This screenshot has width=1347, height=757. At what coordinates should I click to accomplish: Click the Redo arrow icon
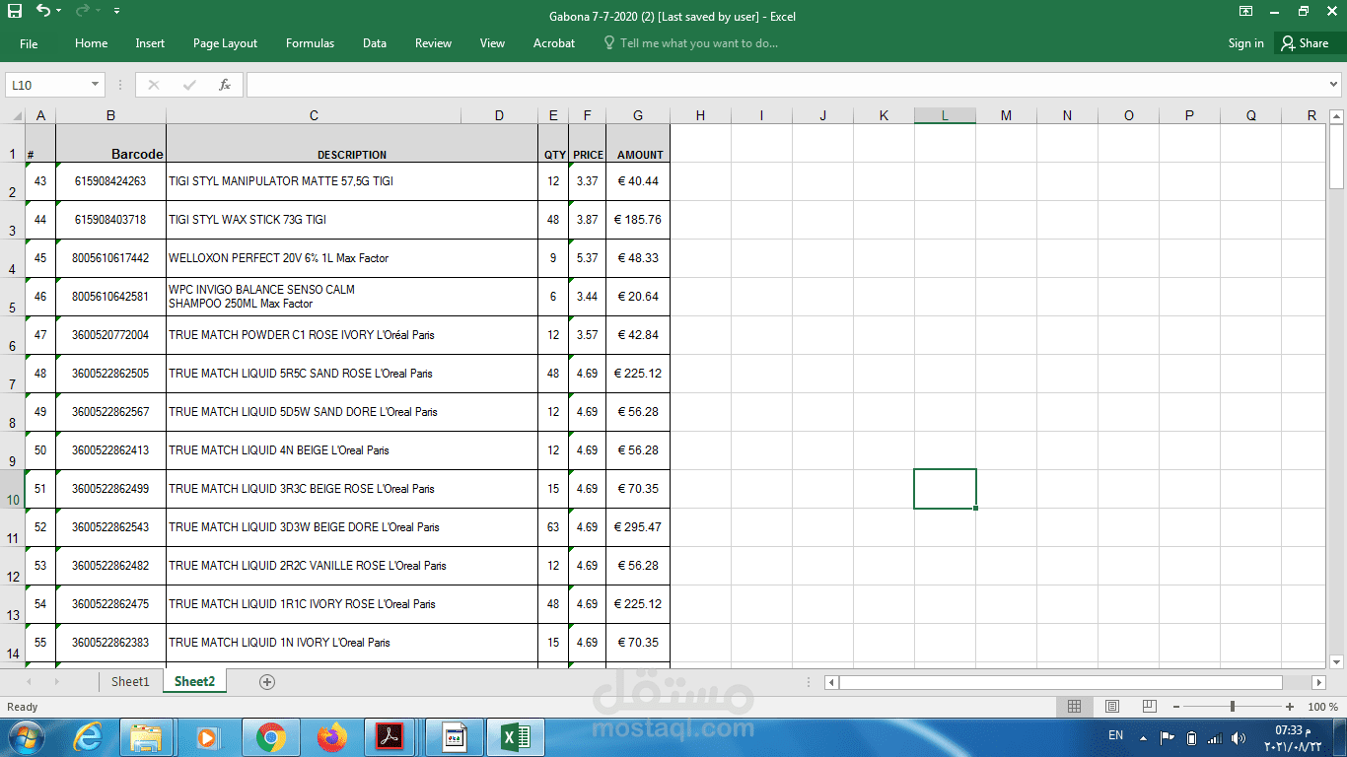tap(83, 11)
